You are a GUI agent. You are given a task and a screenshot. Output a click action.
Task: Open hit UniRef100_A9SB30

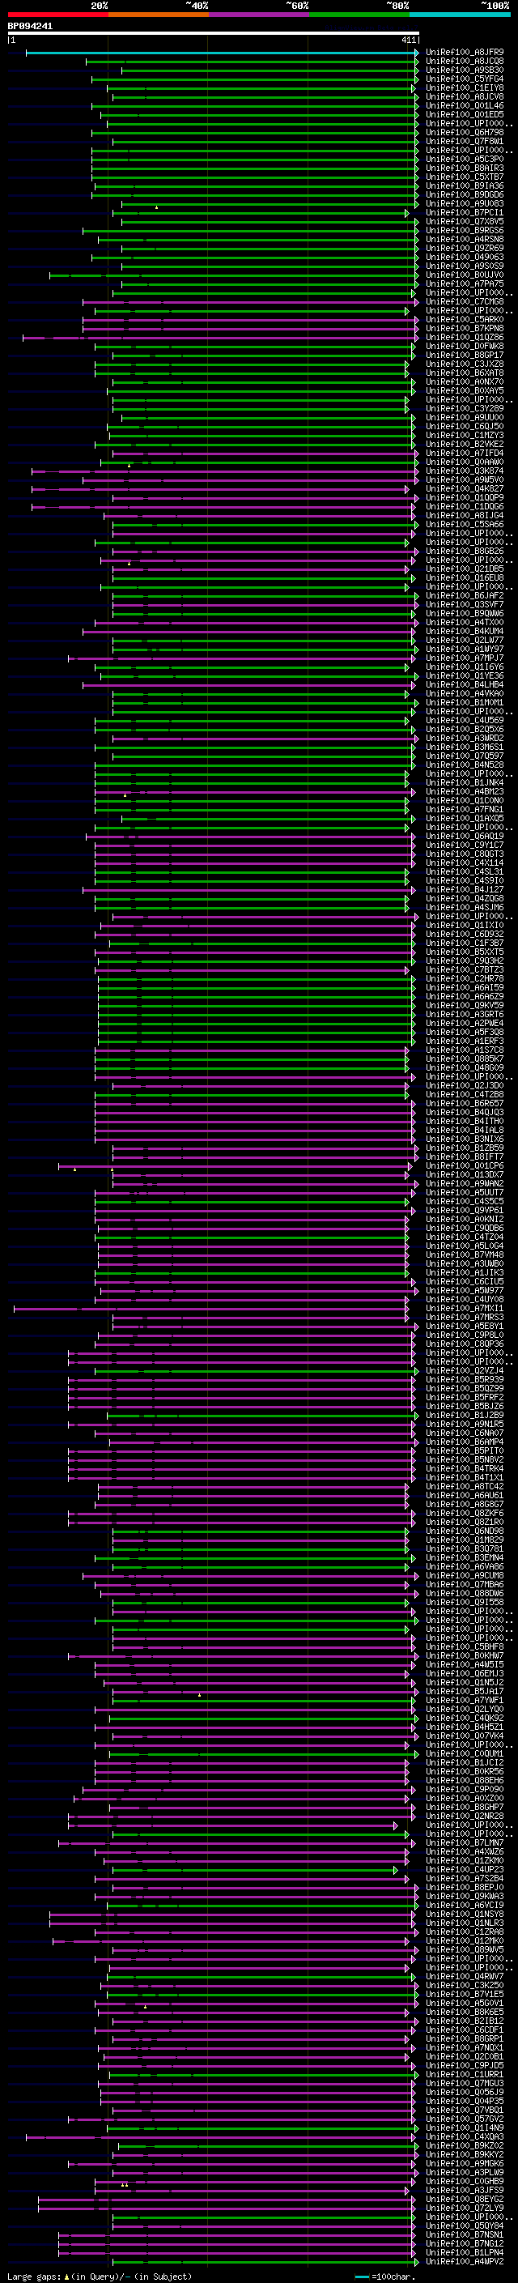click(465, 70)
